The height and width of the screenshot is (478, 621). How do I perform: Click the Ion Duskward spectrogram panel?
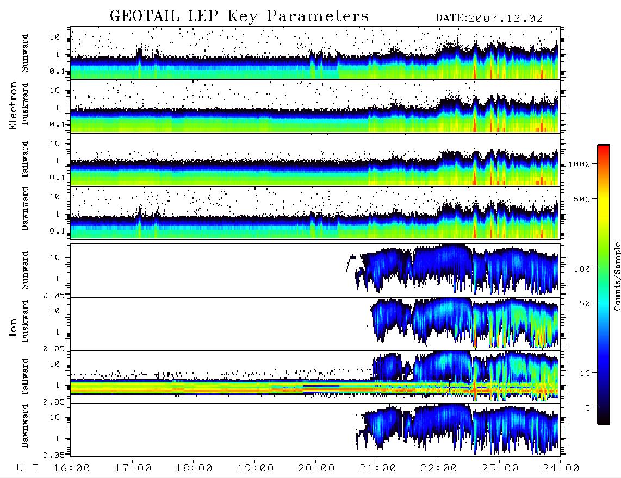point(315,324)
